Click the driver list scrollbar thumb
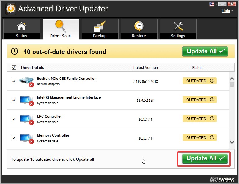 coord(232,84)
